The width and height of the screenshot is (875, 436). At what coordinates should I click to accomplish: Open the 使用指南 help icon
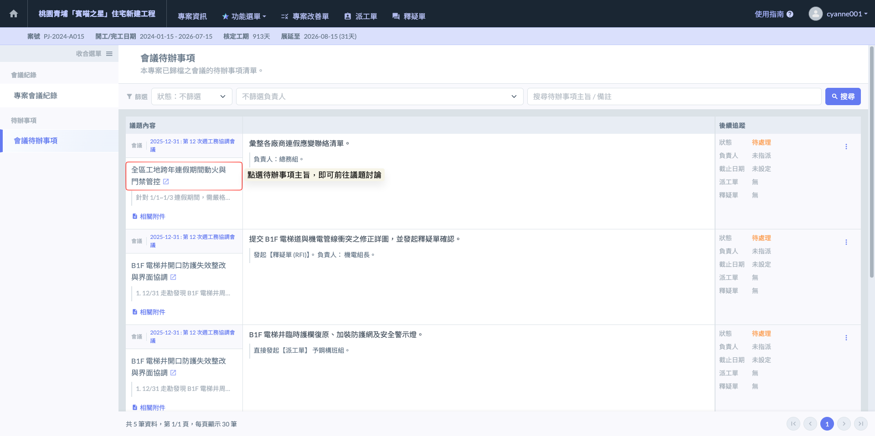pyautogui.click(x=790, y=14)
